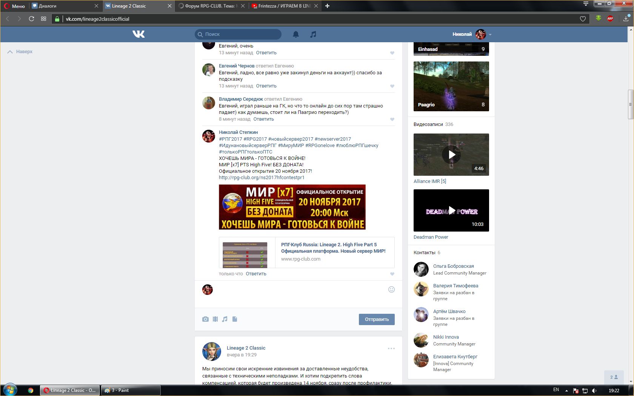Click the browser address bar
Viewport: 634px width, 396px height.
point(320,19)
